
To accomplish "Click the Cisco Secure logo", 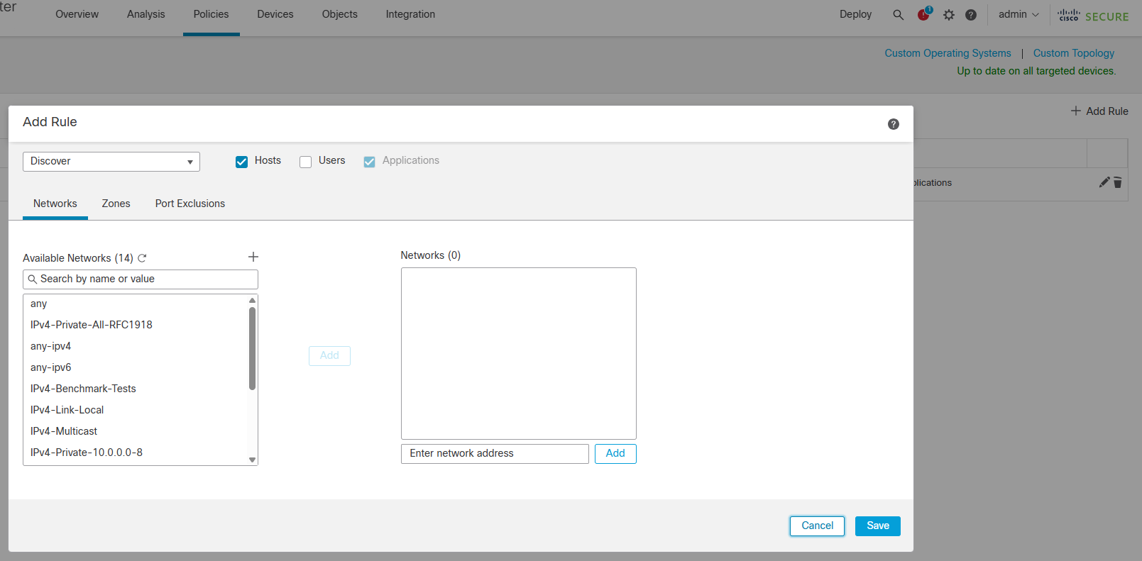I will pos(1093,16).
